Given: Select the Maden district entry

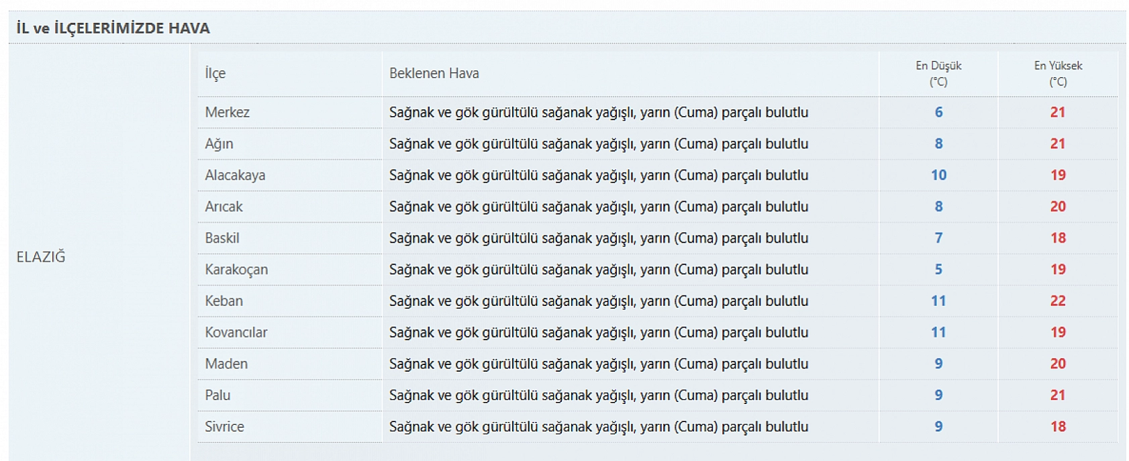Looking at the screenshot, I should 226,364.
